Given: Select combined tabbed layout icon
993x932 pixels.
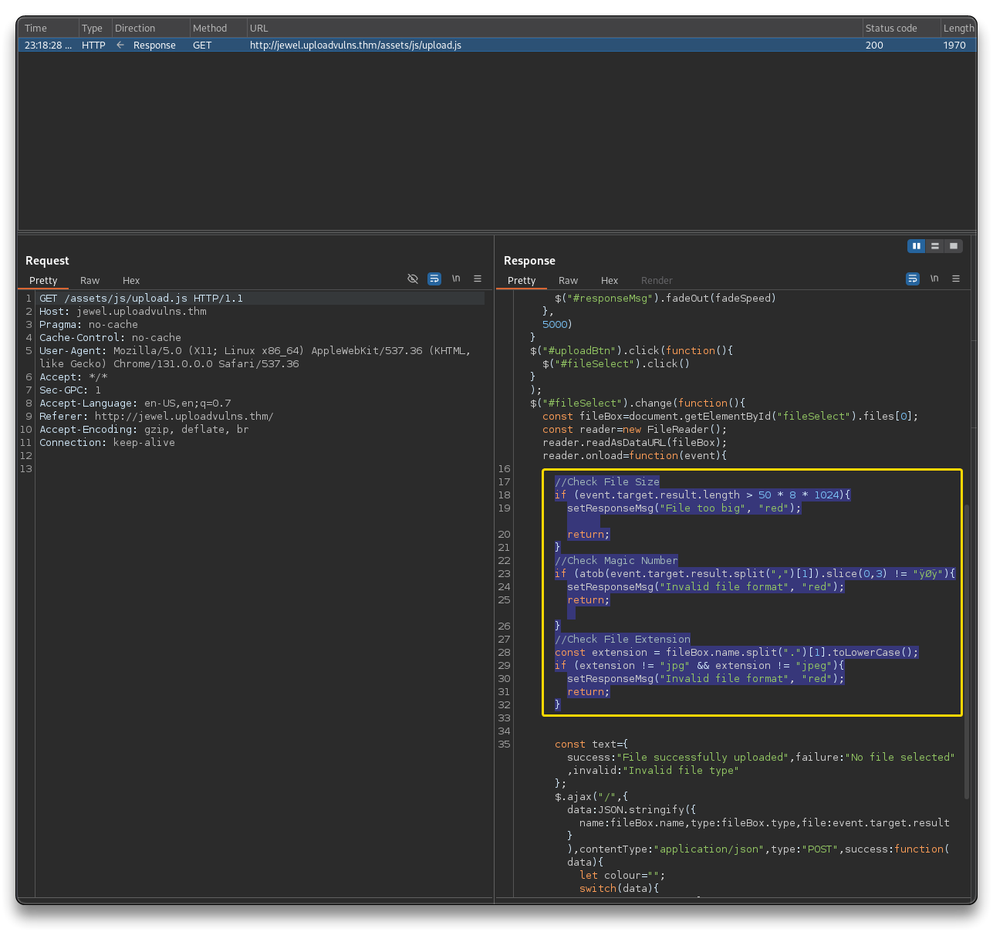Looking at the screenshot, I should tap(954, 246).
